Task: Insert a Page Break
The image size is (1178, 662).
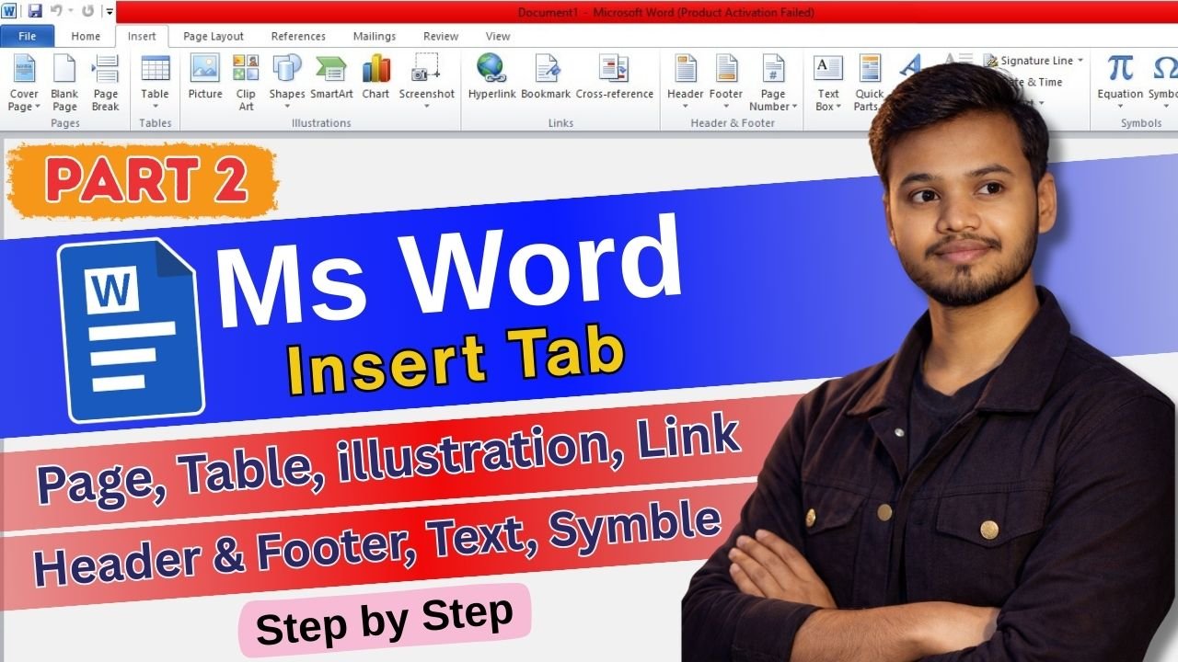Action: 105,81
